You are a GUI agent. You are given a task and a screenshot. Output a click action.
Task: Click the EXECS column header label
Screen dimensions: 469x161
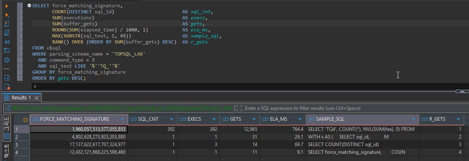[x=194, y=119]
